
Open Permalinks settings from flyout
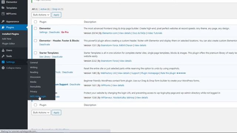point(36,87)
